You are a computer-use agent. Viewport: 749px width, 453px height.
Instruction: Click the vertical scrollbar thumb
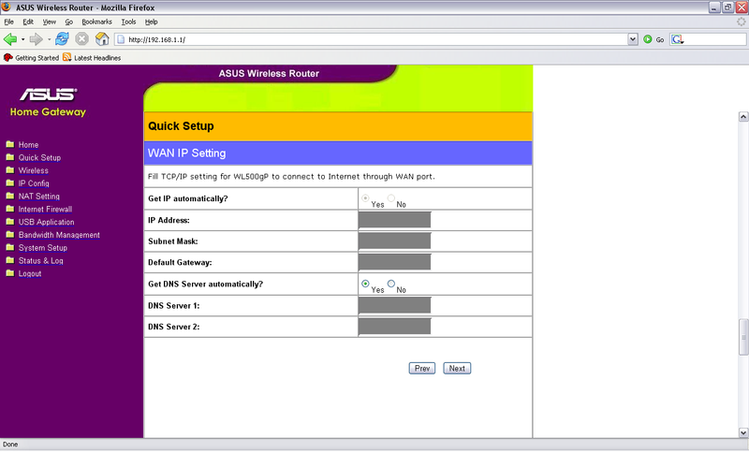click(x=743, y=337)
